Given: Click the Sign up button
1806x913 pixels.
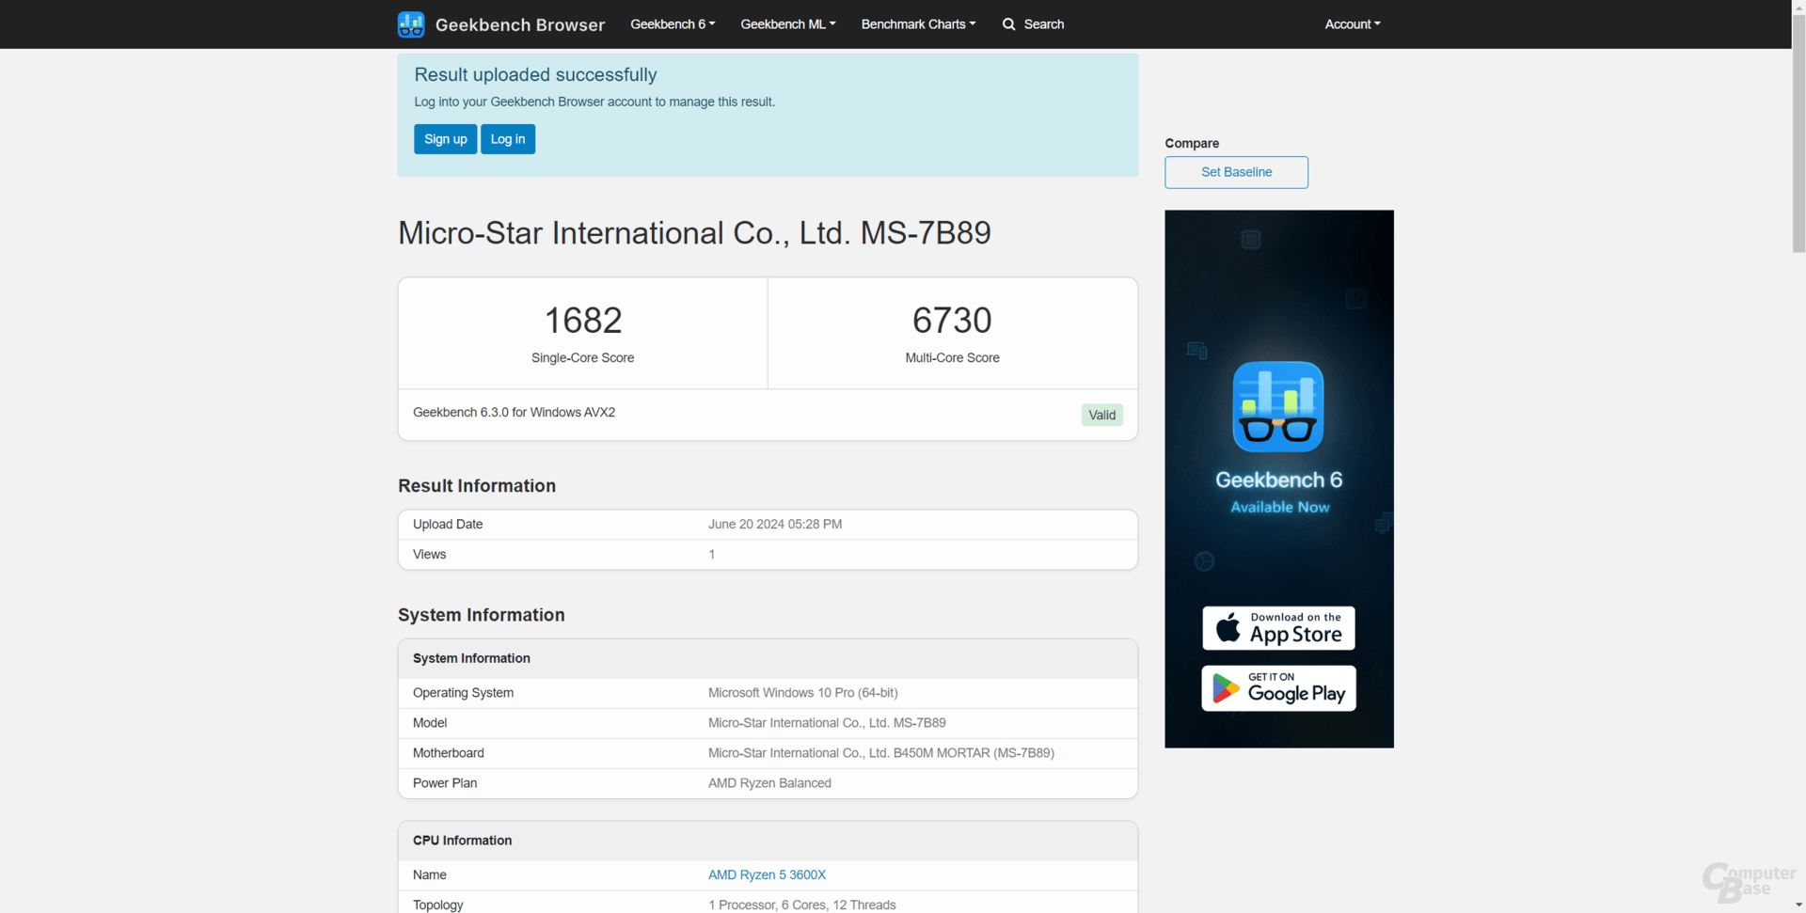Looking at the screenshot, I should click(x=445, y=139).
